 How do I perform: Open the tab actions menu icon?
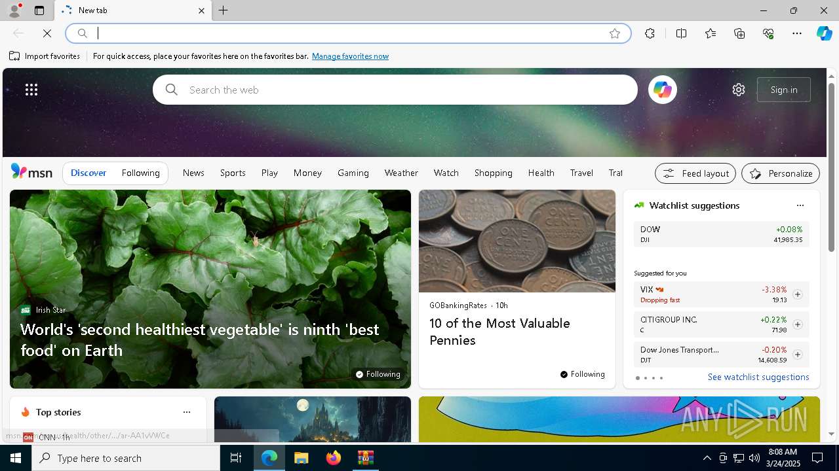[x=39, y=10]
